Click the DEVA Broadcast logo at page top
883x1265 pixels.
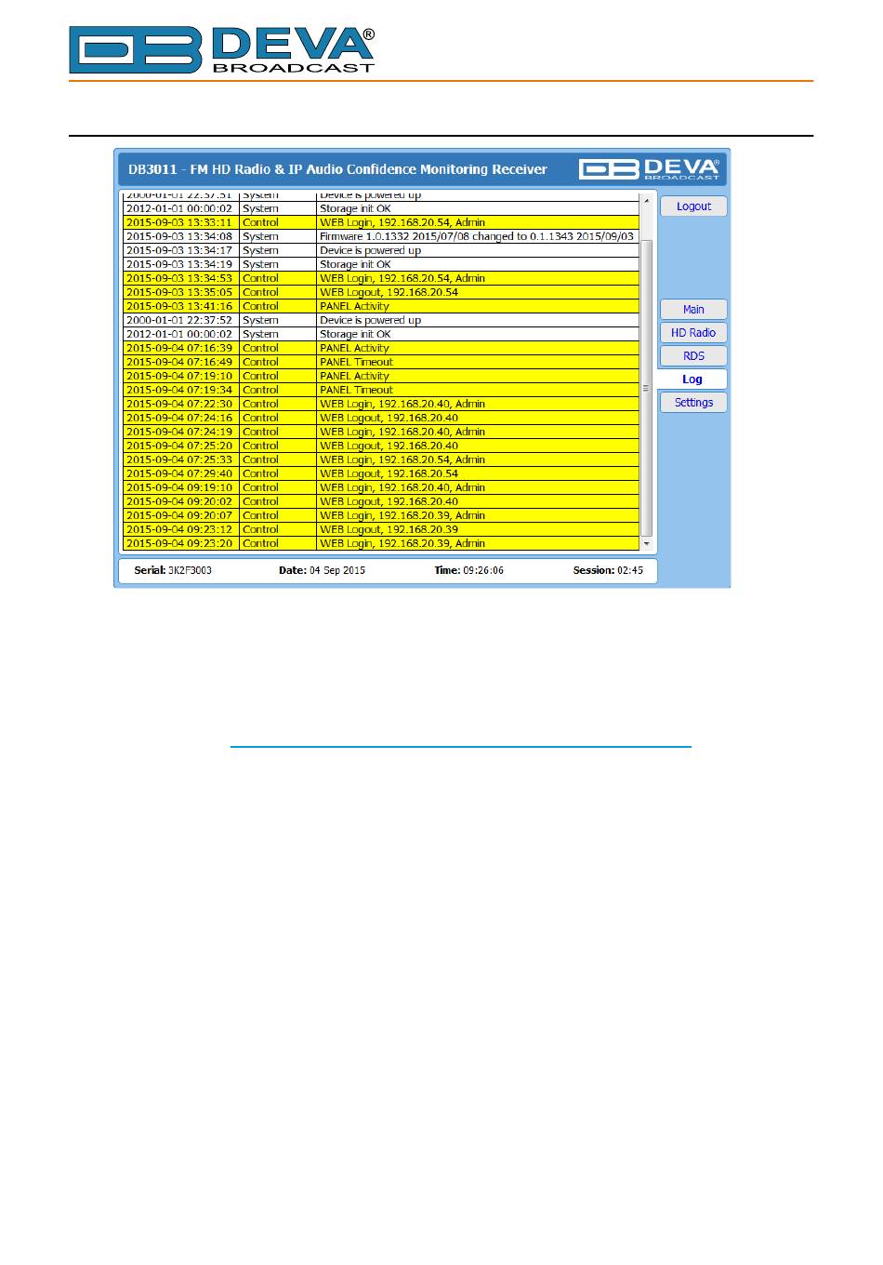click(222, 49)
